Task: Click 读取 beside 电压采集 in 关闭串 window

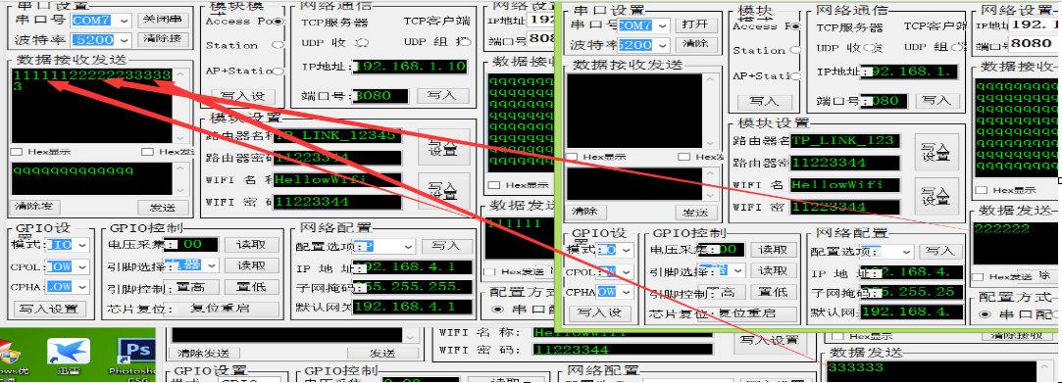Action: (x=251, y=245)
